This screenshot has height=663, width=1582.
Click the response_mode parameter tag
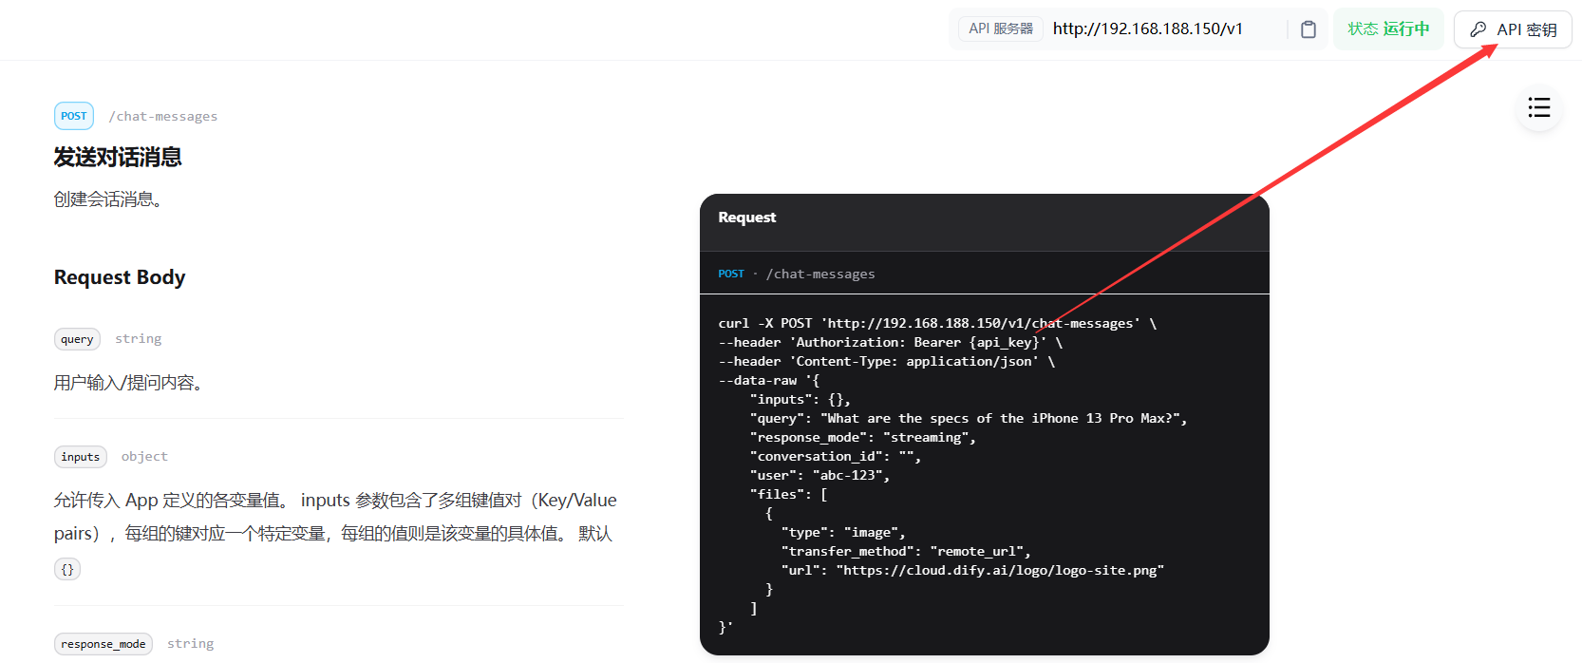[104, 644]
